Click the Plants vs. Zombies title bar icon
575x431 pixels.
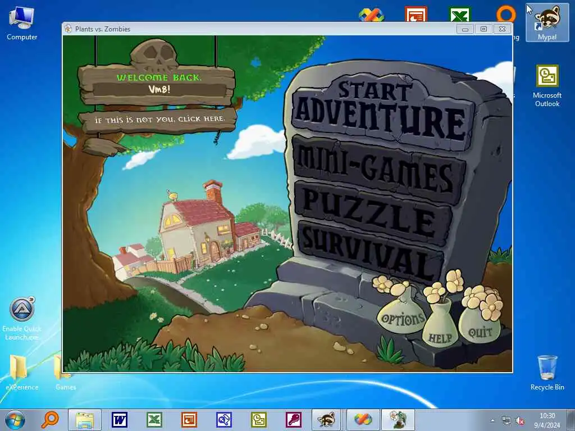coord(68,29)
